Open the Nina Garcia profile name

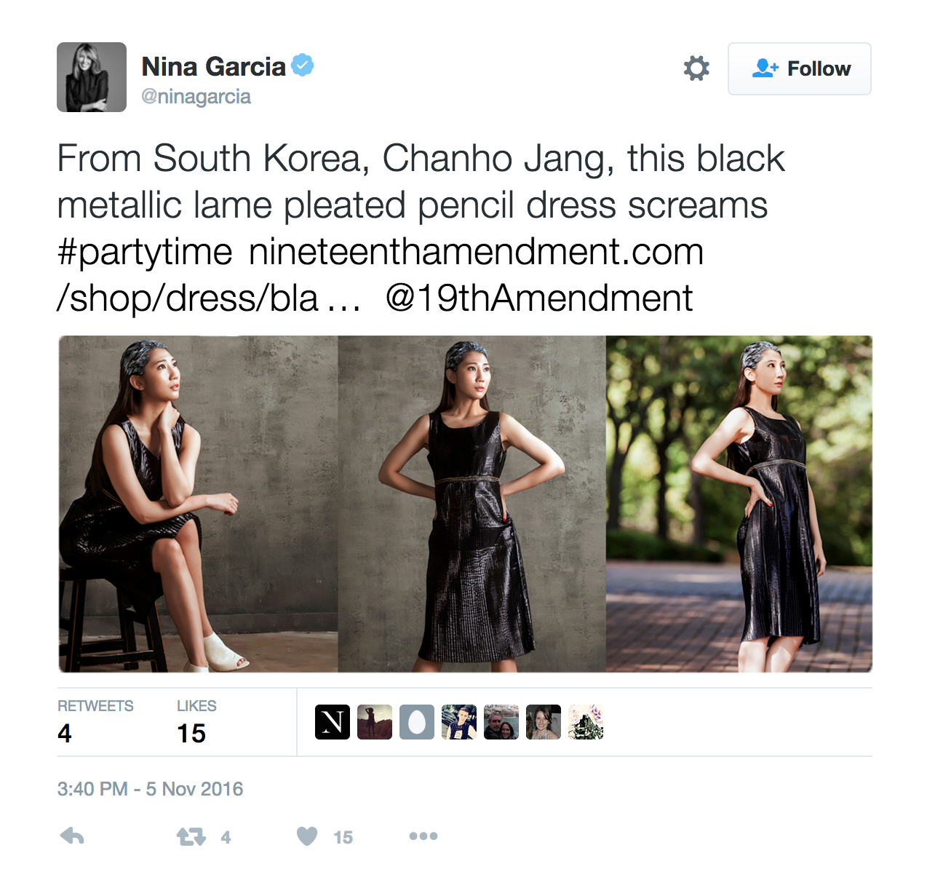(213, 66)
